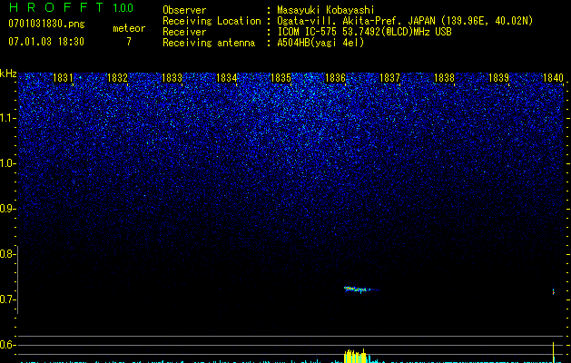Click the 'Receiving Location' label
The image size is (571, 363).
pos(212,21)
